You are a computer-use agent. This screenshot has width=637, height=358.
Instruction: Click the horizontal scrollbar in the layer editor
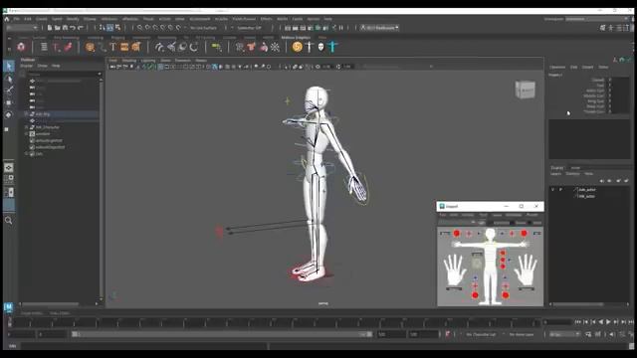pos(578,304)
